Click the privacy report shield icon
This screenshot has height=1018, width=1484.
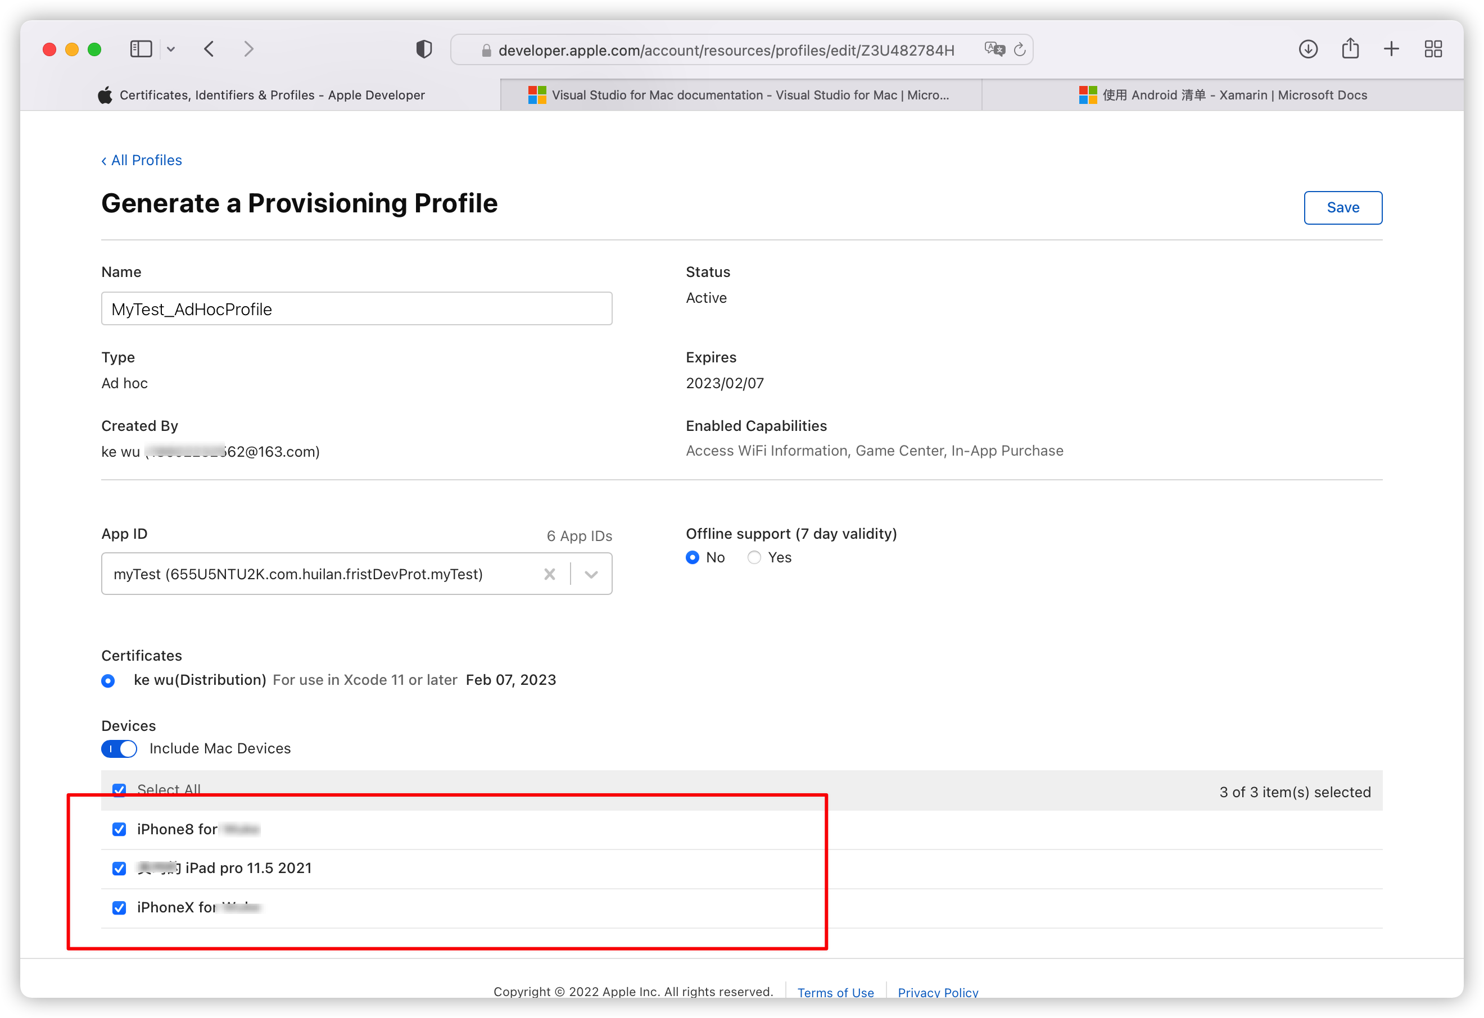(x=424, y=49)
